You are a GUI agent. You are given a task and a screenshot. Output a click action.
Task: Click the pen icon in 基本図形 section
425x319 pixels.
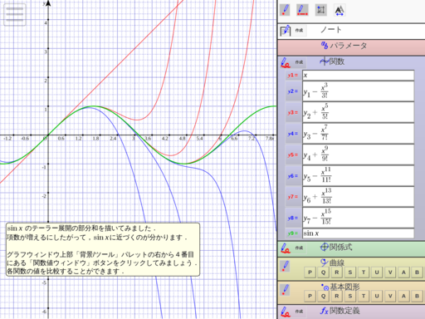[x=285, y=290]
